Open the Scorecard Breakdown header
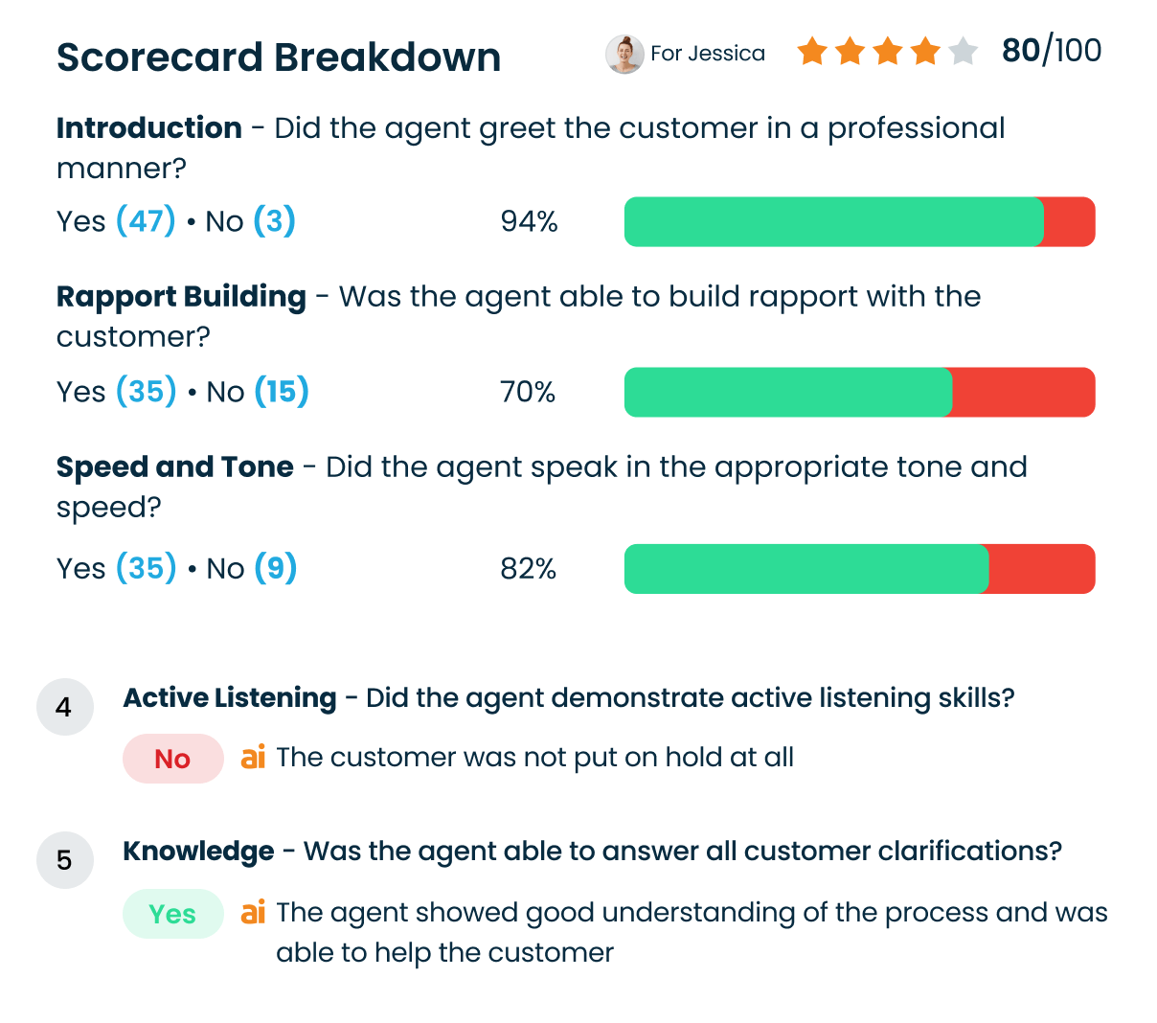Screen dimensions: 1157x1023 (278, 57)
